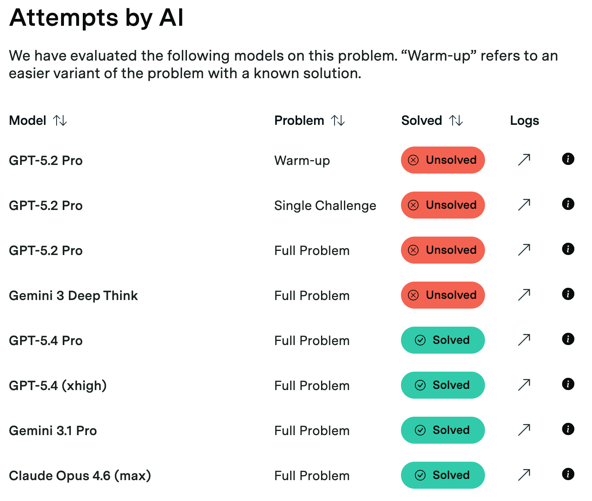The width and height of the screenshot is (592, 501).
Task: Click the Logs column header
Action: (524, 121)
